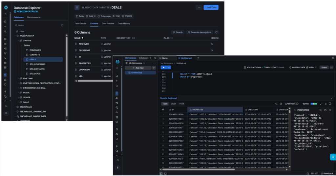Expand the INFORMATION_SCHEMA node
The width and height of the screenshot is (336, 176).
(x=18, y=88)
